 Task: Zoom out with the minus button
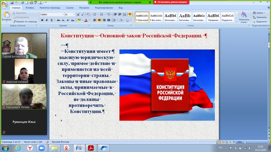(245, 142)
